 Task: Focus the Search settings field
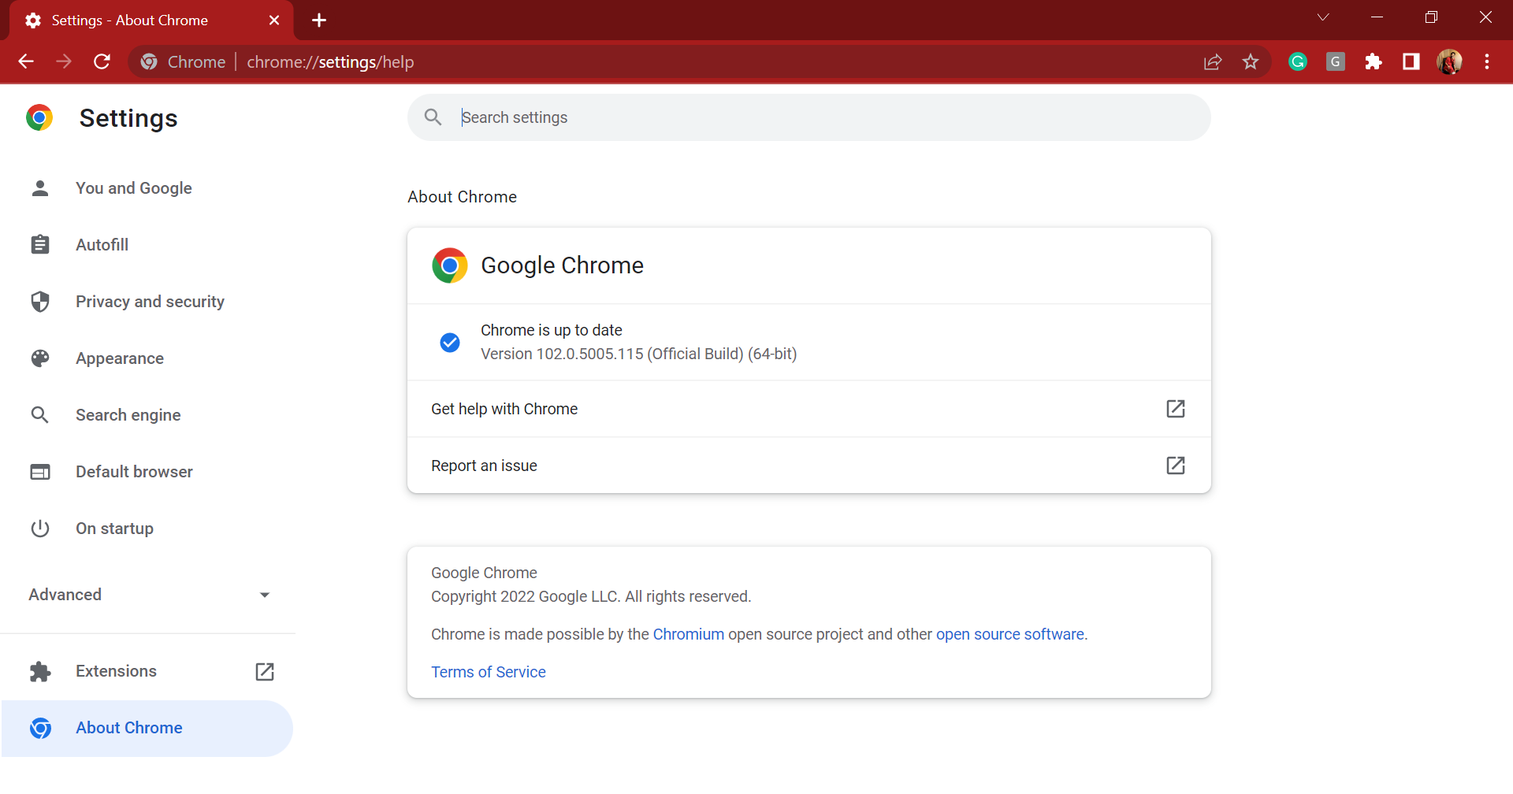(x=809, y=117)
